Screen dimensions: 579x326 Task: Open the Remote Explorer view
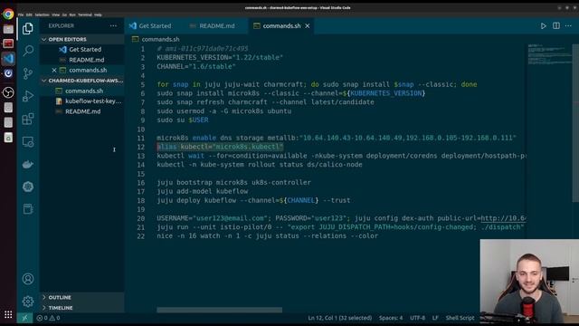point(28,141)
